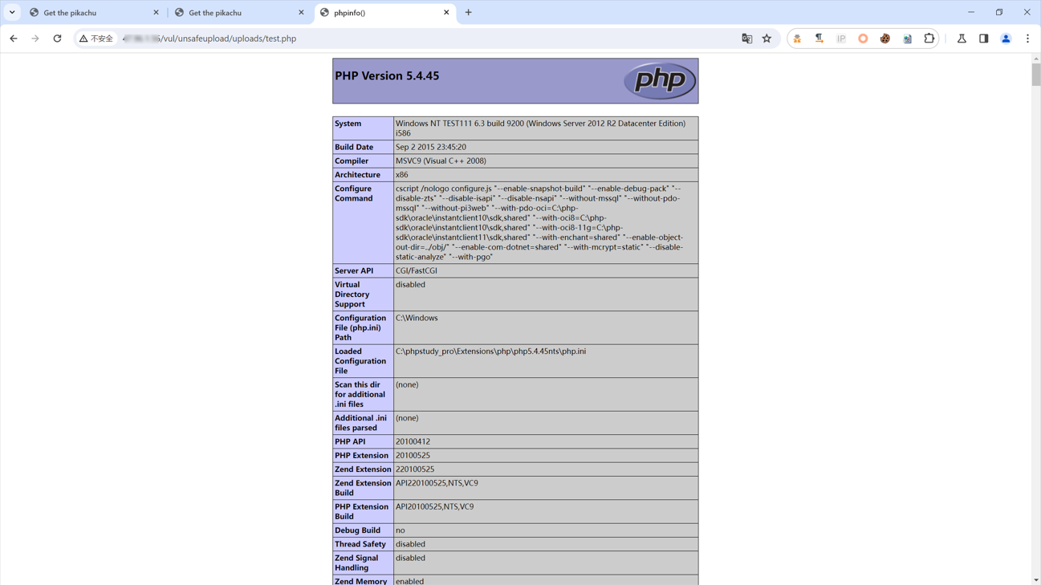Close the phpinfo() tab
This screenshot has width=1041, height=585.
(x=446, y=13)
